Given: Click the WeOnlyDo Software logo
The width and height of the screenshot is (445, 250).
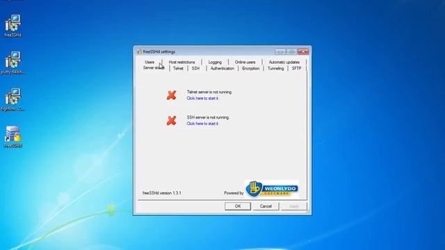Looking at the screenshot, I should tap(272, 188).
